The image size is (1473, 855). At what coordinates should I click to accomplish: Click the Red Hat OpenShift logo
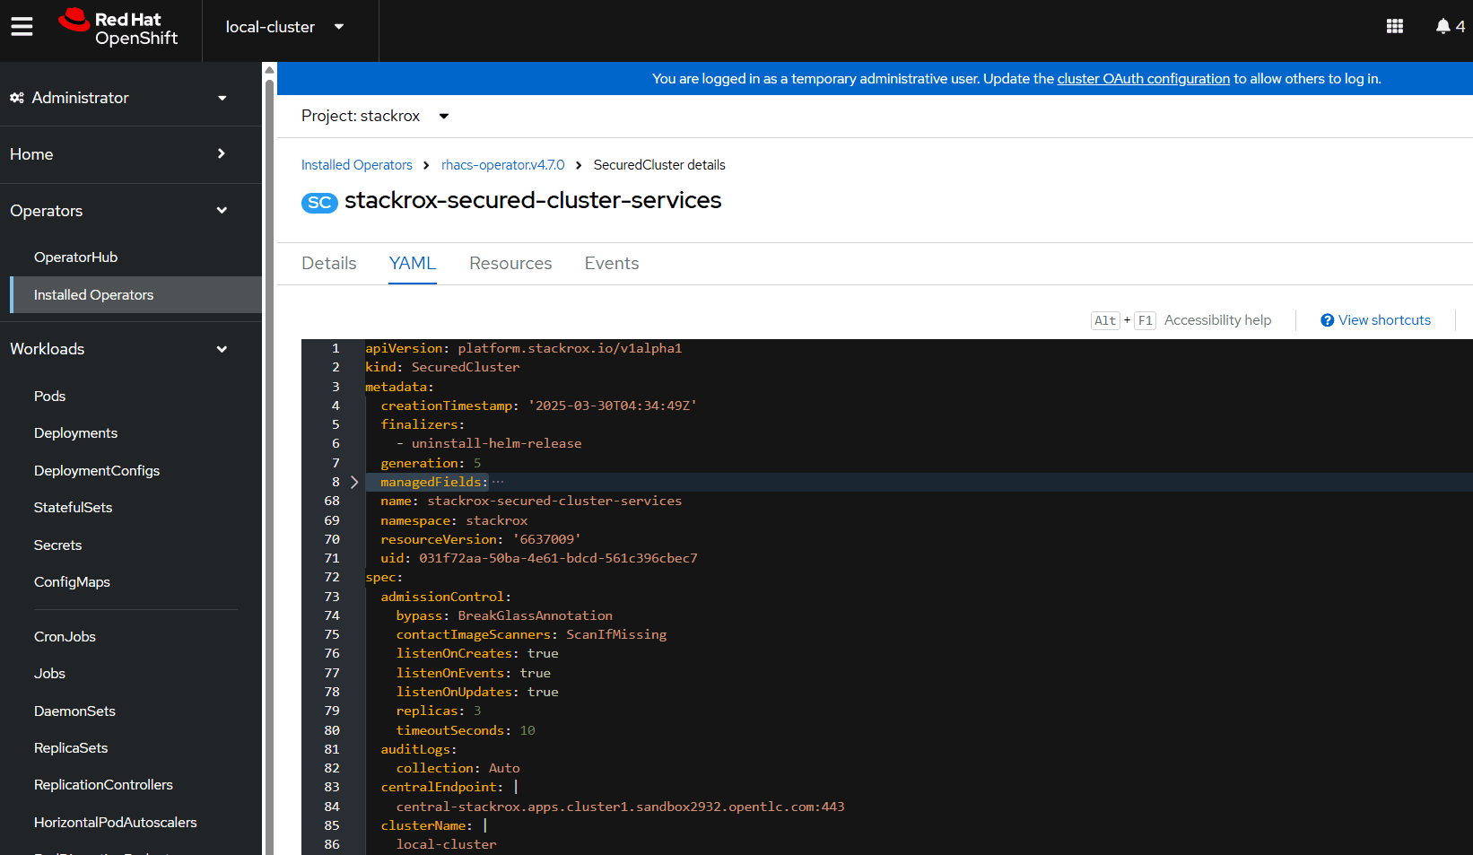point(118,28)
